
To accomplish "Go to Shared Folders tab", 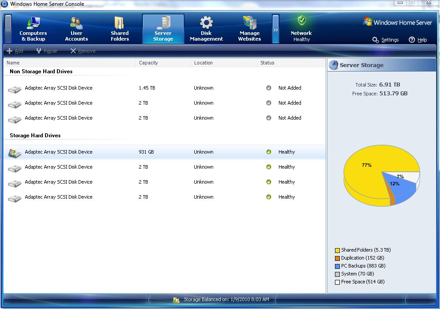I will pos(120,29).
